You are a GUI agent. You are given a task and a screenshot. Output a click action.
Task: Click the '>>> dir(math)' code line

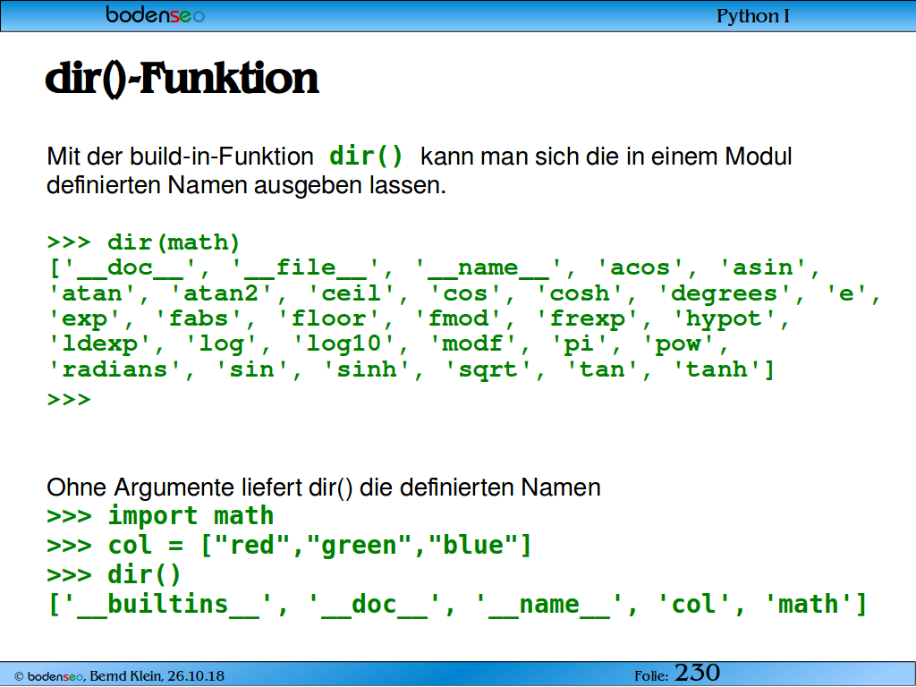point(144,242)
